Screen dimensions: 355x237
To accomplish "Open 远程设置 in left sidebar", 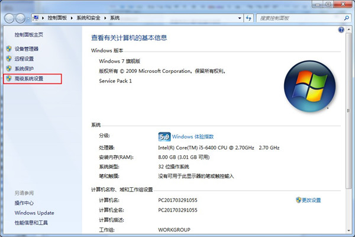I will (x=24, y=59).
